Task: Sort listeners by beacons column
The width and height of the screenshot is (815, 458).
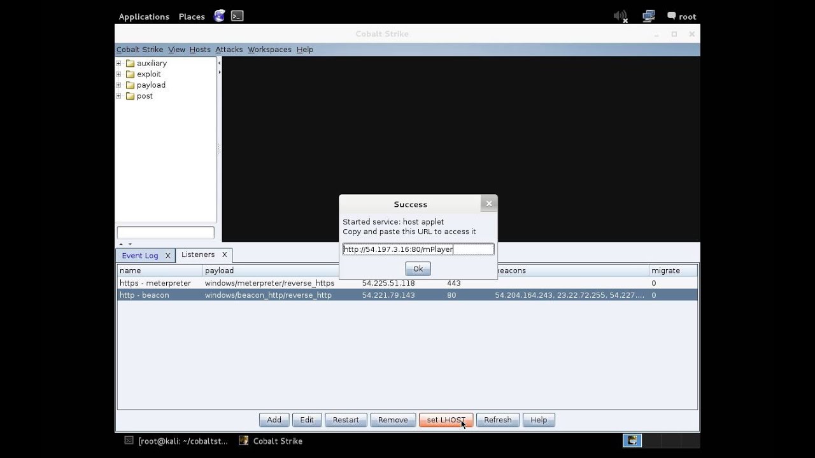Action: click(x=572, y=270)
